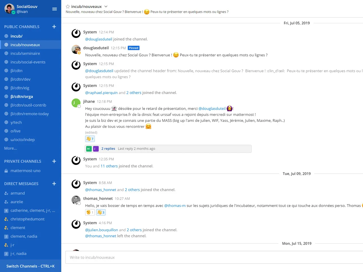Toggle the wave reaction with count 3
This screenshot has width=363, height=272.
(101, 212)
